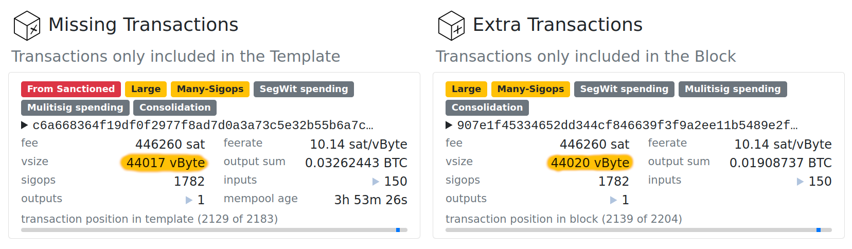
Task: Click the Large tag in Missing Transactions
Action: (146, 89)
